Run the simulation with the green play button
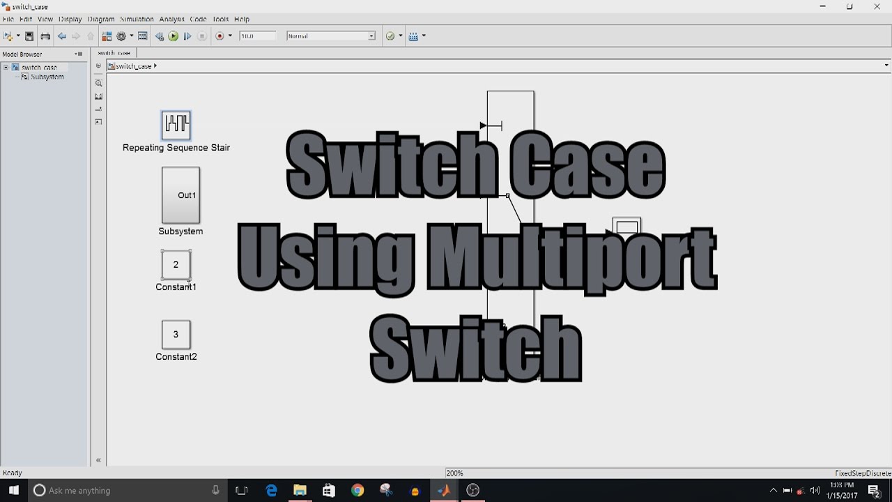The height and width of the screenshot is (502, 892). point(174,36)
